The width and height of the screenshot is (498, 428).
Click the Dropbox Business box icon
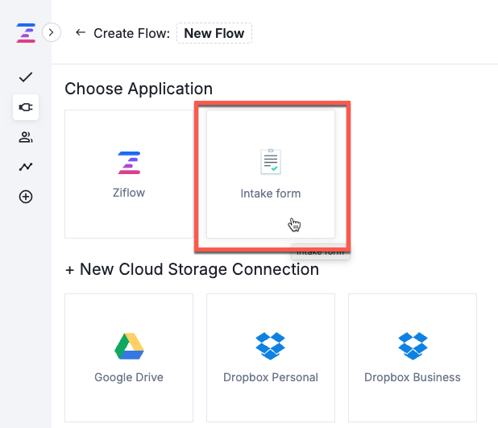pyautogui.click(x=413, y=346)
